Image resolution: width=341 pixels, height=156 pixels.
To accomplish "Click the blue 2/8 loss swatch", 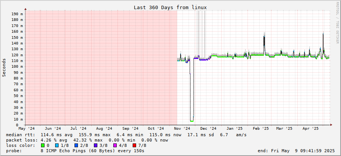I will pos(76,145).
